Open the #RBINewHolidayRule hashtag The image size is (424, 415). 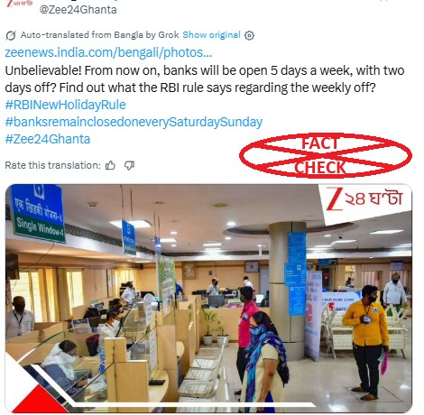click(x=66, y=105)
